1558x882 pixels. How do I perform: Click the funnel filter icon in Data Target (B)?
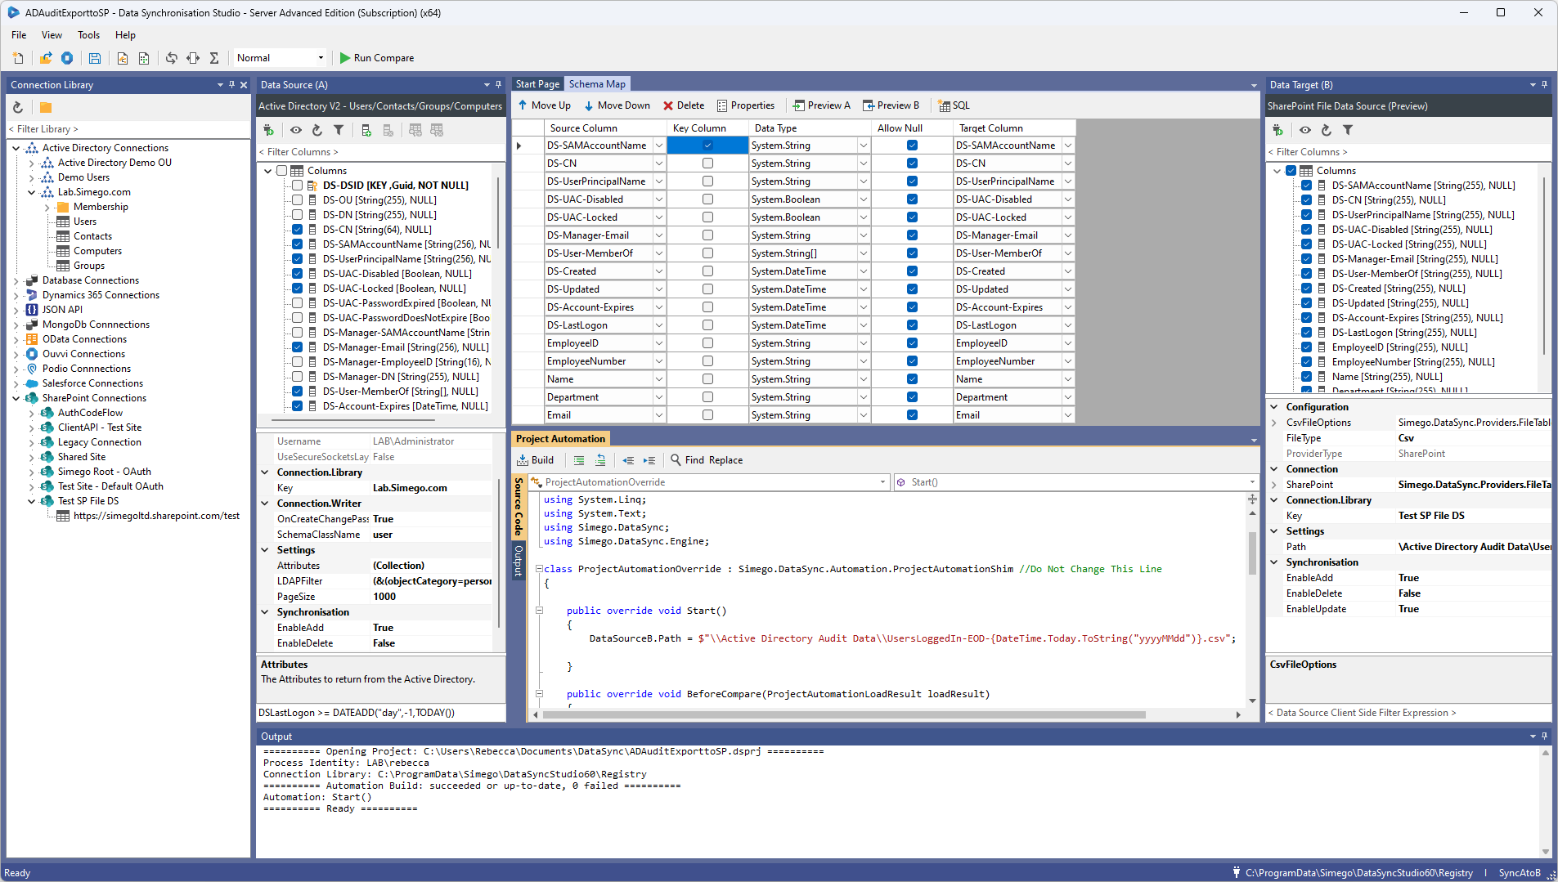tap(1348, 130)
